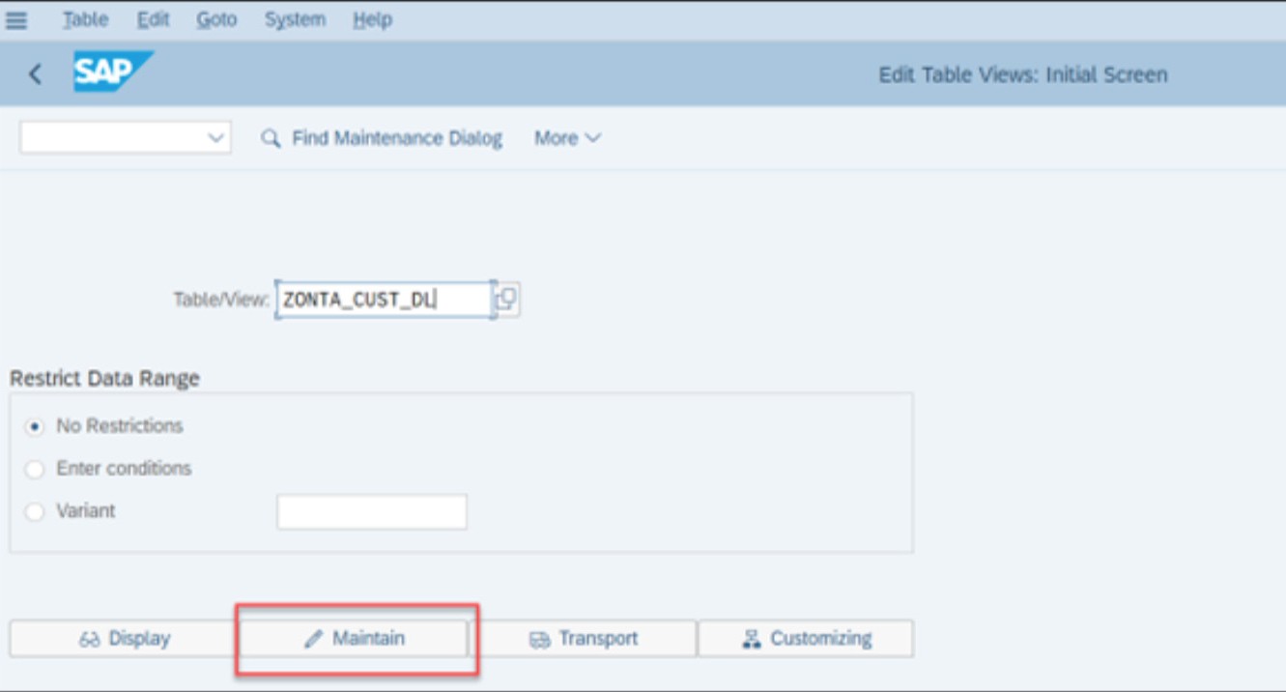
Task: Click the Restrict Data Range heading
Action: 104,379
